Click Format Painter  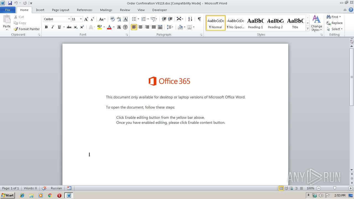[27, 29]
